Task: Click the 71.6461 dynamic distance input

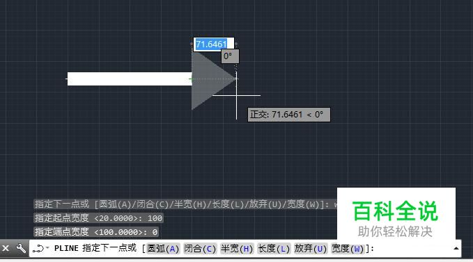Action: [x=214, y=44]
